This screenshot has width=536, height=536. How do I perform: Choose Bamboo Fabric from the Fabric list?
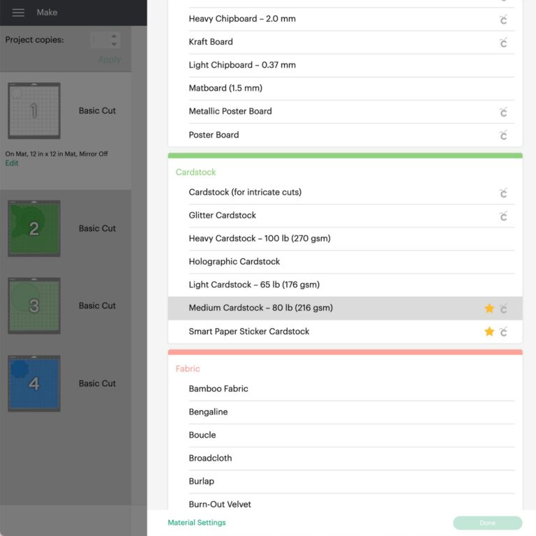click(x=218, y=389)
